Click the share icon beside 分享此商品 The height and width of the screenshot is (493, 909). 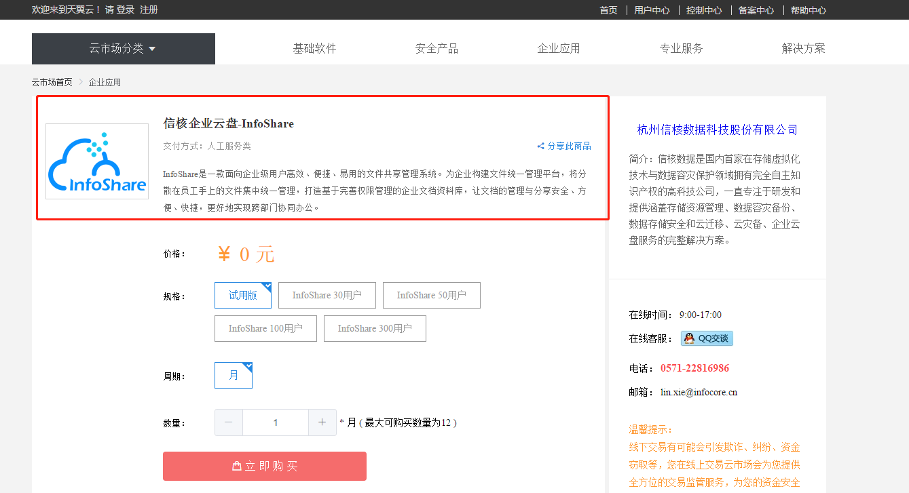[541, 146]
